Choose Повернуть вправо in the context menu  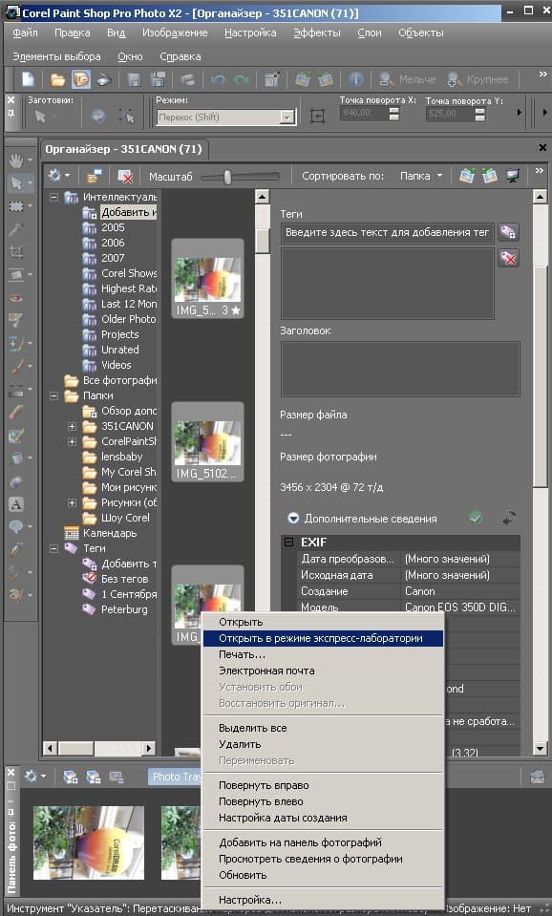point(323,785)
